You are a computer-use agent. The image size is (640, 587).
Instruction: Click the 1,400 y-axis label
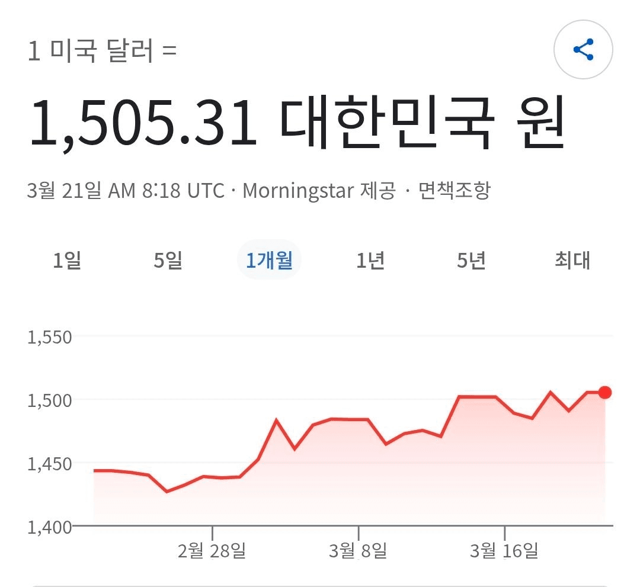pos(50,526)
